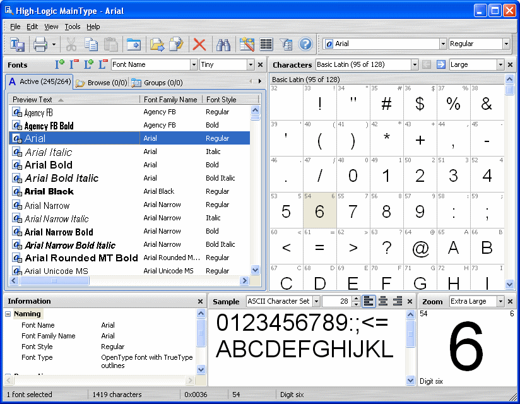Click the Install font toolbar icon
This screenshot has height=404, width=520.
(17, 44)
